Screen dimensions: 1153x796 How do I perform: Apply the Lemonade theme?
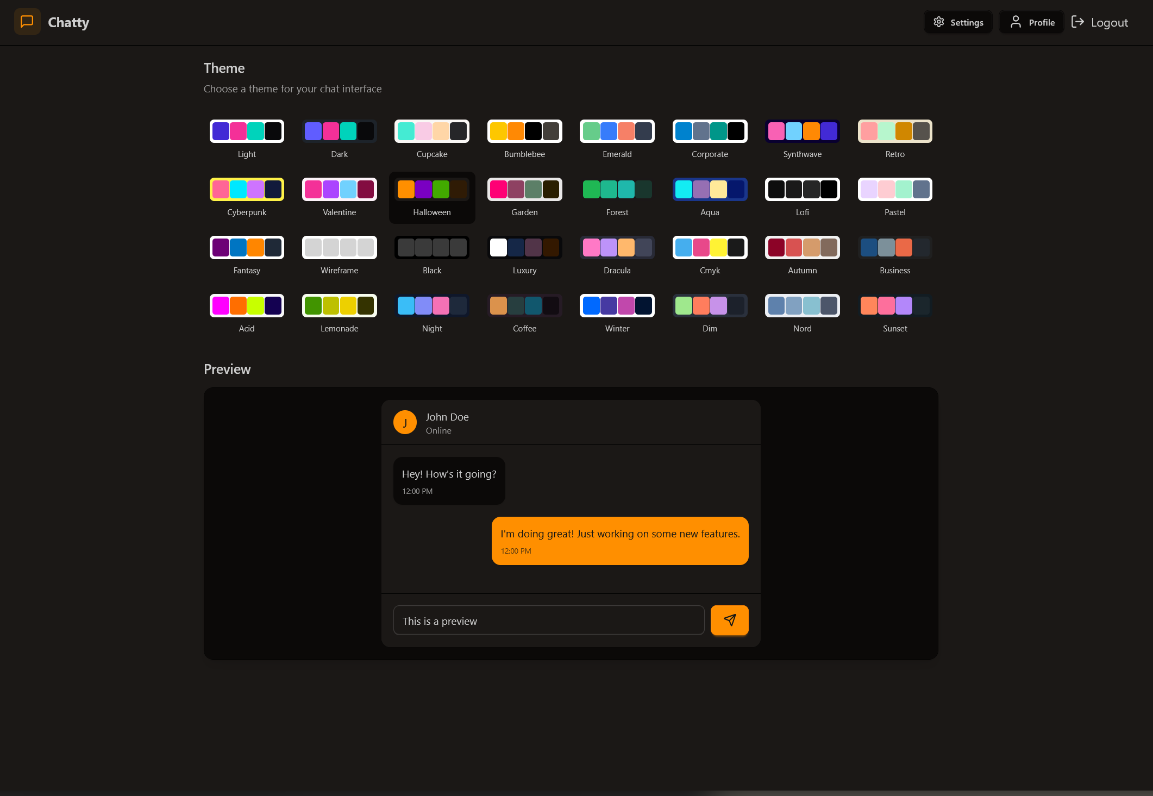(340, 314)
